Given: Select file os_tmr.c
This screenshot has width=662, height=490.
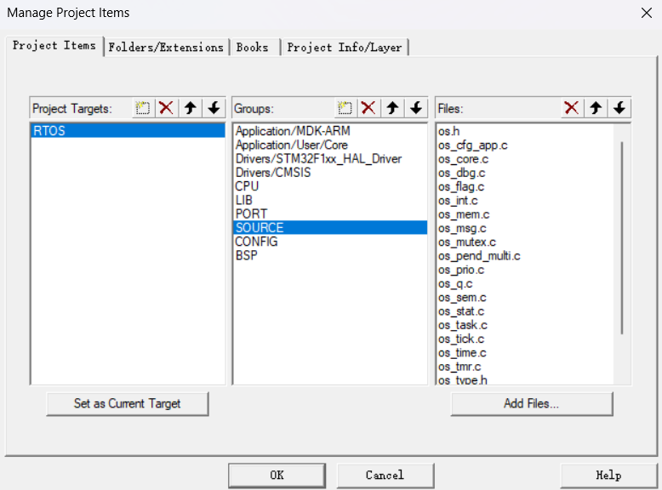Looking at the screenshot, I should (525, 367).
